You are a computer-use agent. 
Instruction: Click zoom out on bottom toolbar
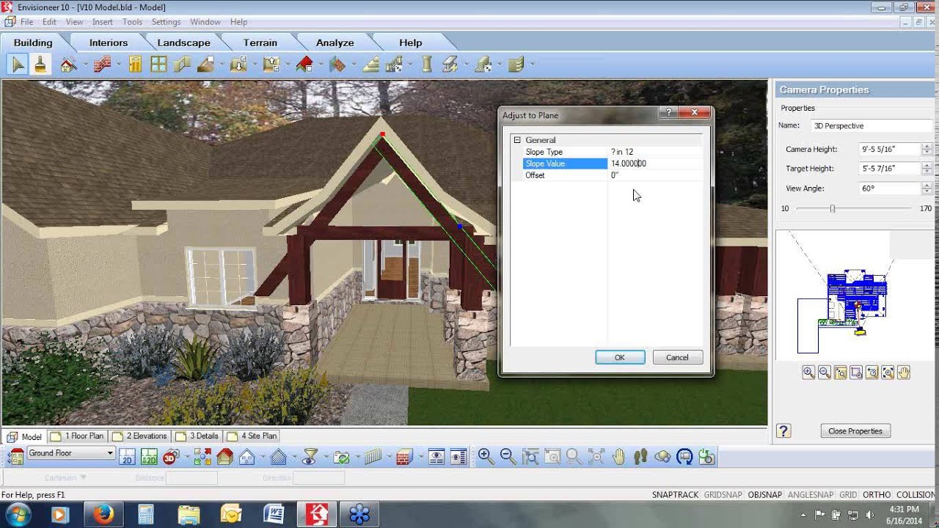tap(508, 458)
